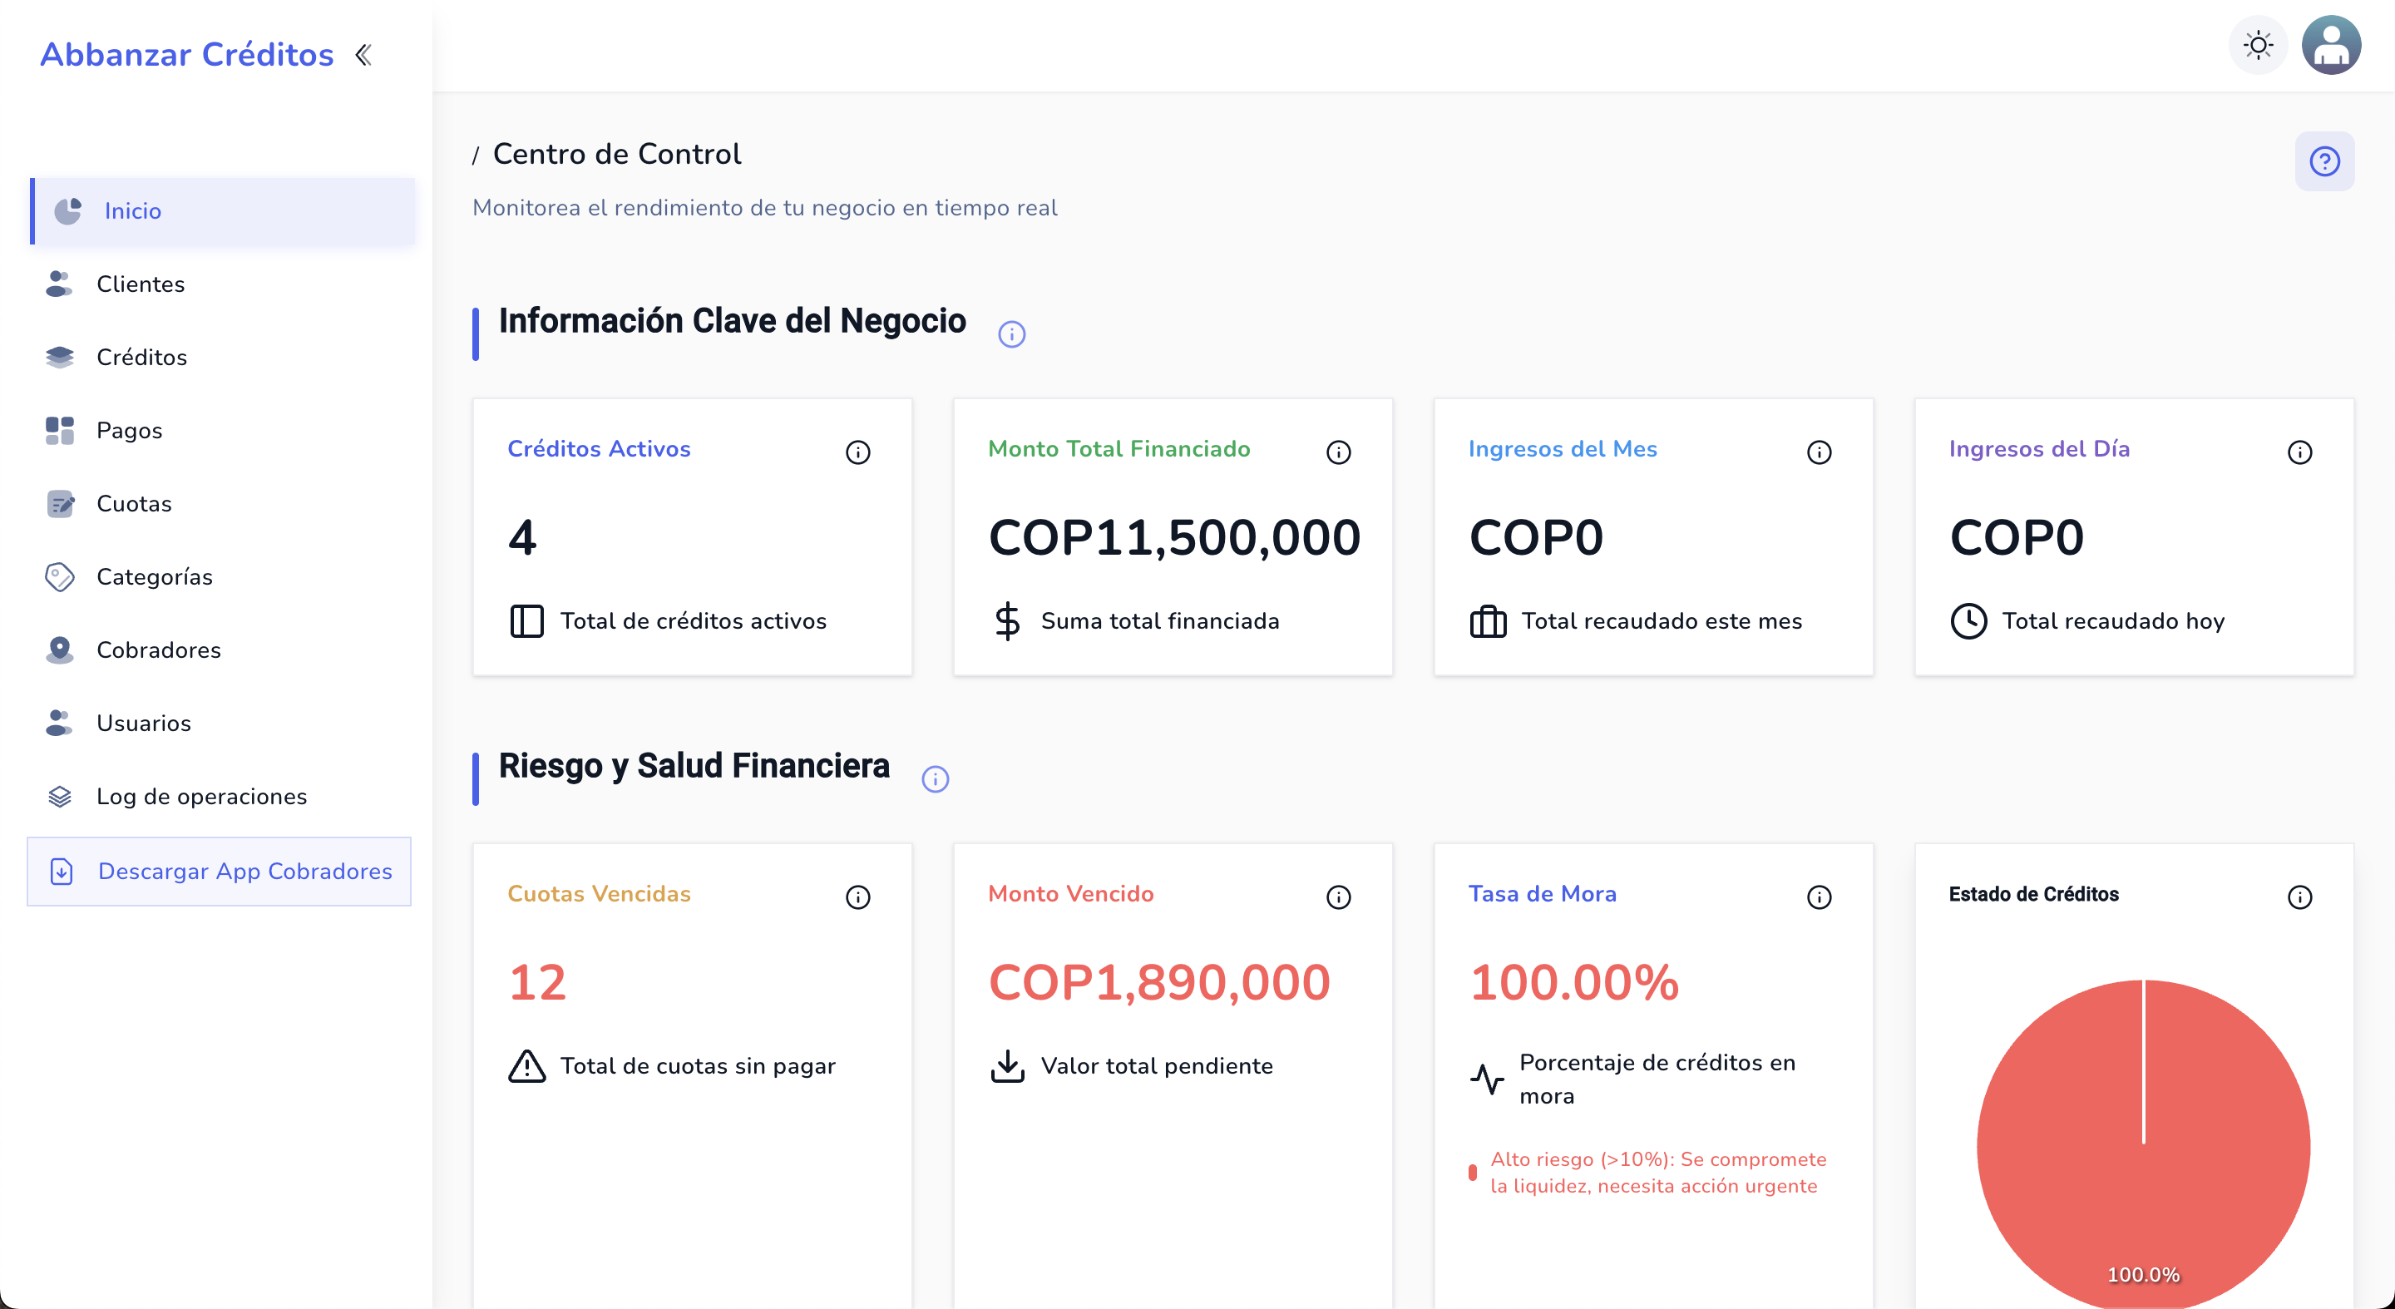Click the Cuotas Vencidas value 12
The image size is (2395, 1309).
[x=537, y=983]
